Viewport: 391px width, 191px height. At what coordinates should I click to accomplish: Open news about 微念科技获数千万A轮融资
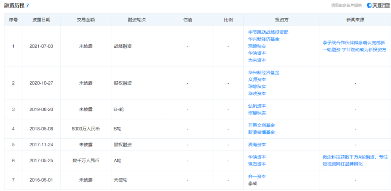coord(355,161)
